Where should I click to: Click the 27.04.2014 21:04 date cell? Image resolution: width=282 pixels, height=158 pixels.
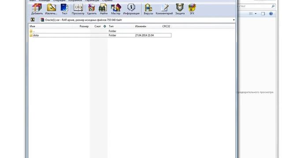pyautogui.click(x=145, y=35)
